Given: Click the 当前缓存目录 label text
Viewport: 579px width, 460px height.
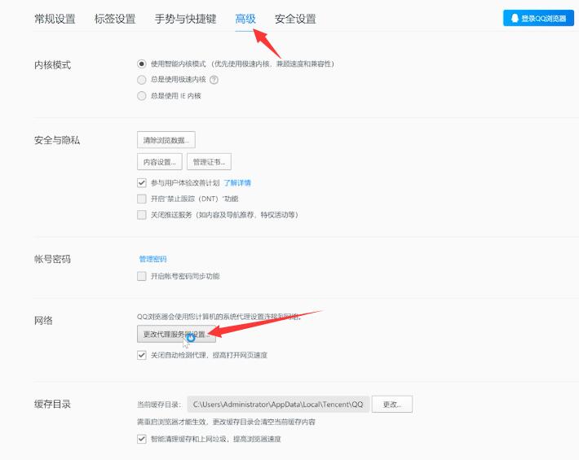Looking at the screenshot, I should 159,405.
